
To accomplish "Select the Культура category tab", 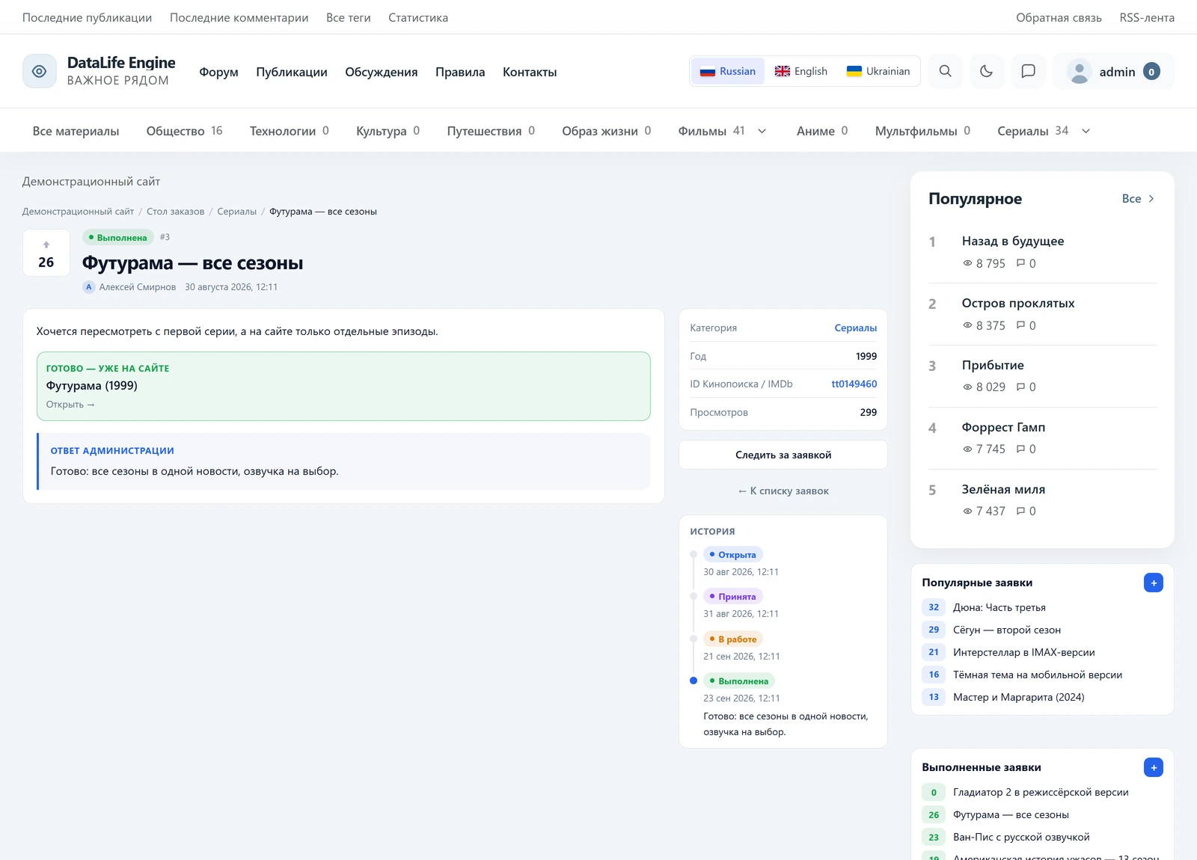I will [388, 131].
